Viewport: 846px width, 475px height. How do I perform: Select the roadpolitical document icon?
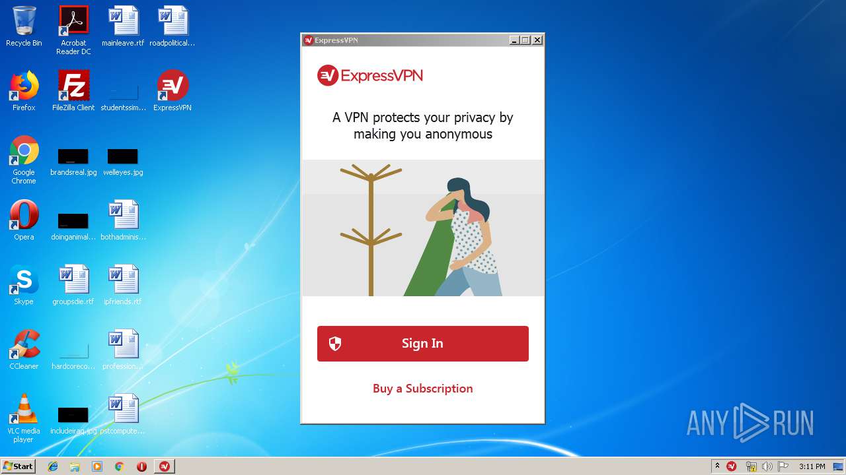tap(173, 26)
